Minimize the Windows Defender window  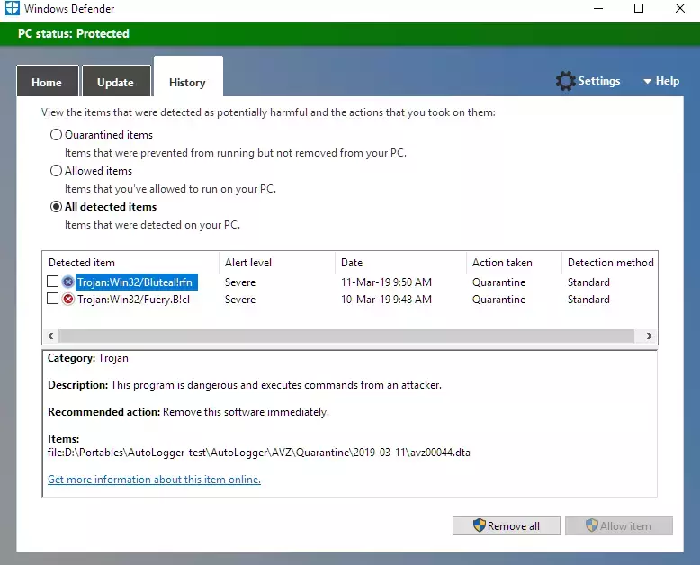click(x=598, y=8)
